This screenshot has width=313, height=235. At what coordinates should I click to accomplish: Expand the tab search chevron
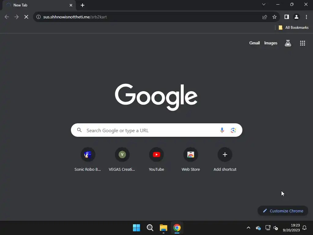(x=264, y=4)
